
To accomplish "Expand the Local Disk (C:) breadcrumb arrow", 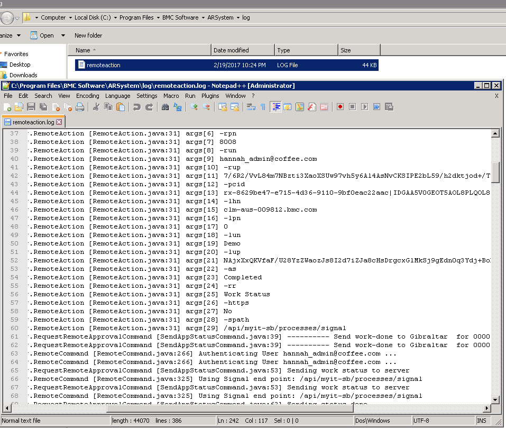I will [x=115, y=18].
